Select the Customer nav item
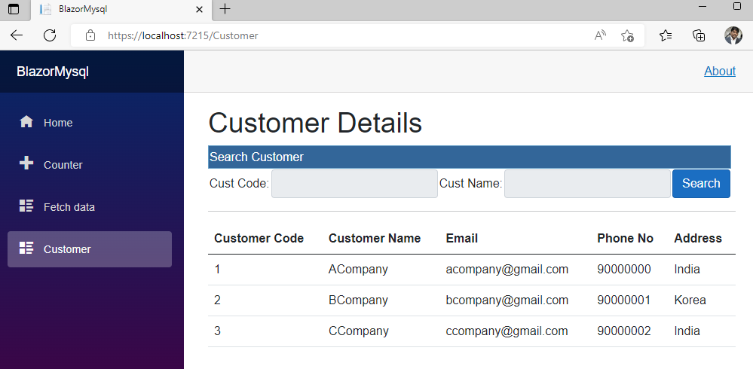Screen dimensions: 753x369 pyautogui.click(x=90, y=249)
